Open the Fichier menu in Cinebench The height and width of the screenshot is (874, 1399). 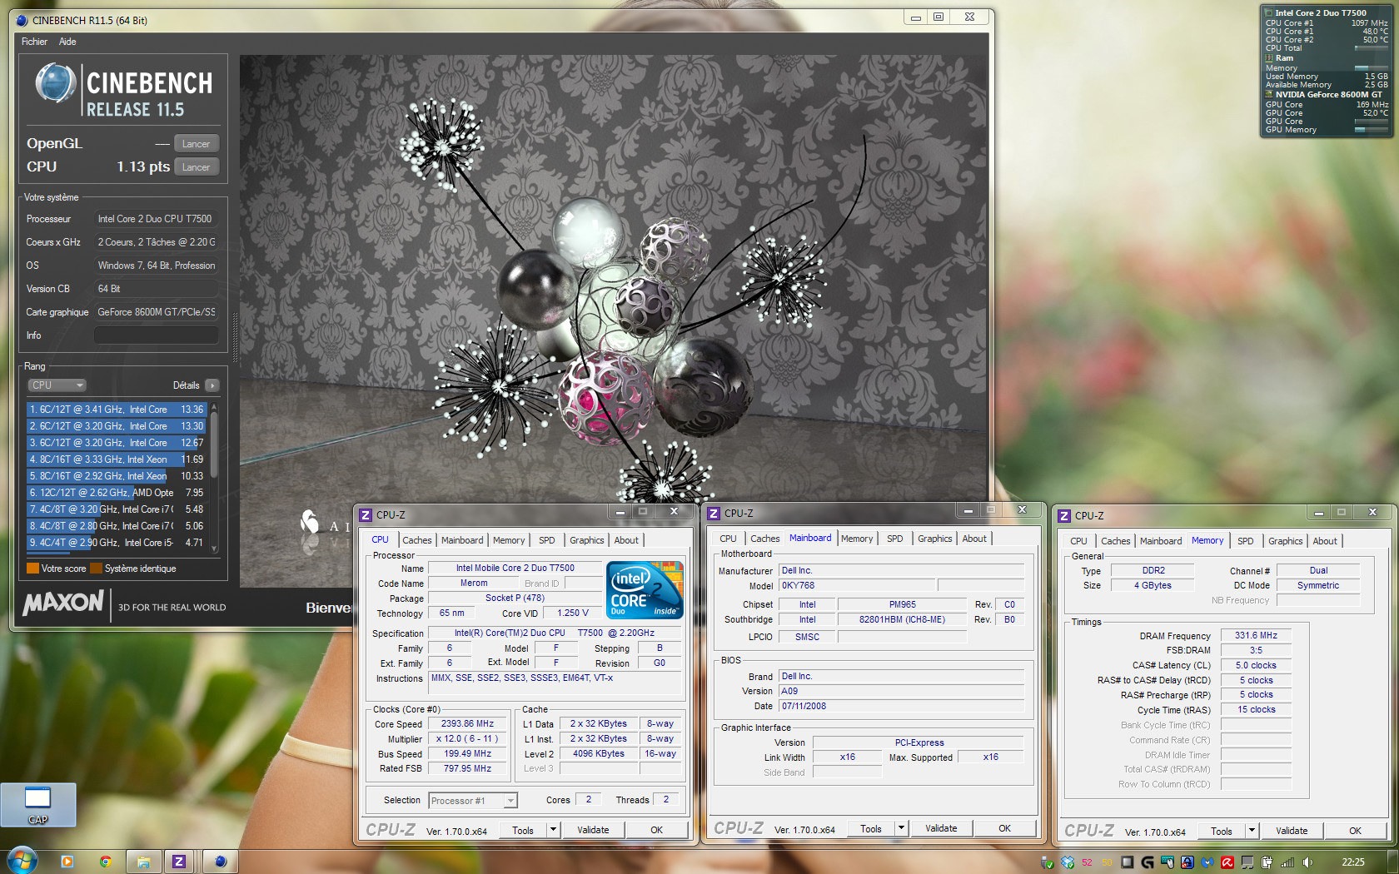click(34, 42)
